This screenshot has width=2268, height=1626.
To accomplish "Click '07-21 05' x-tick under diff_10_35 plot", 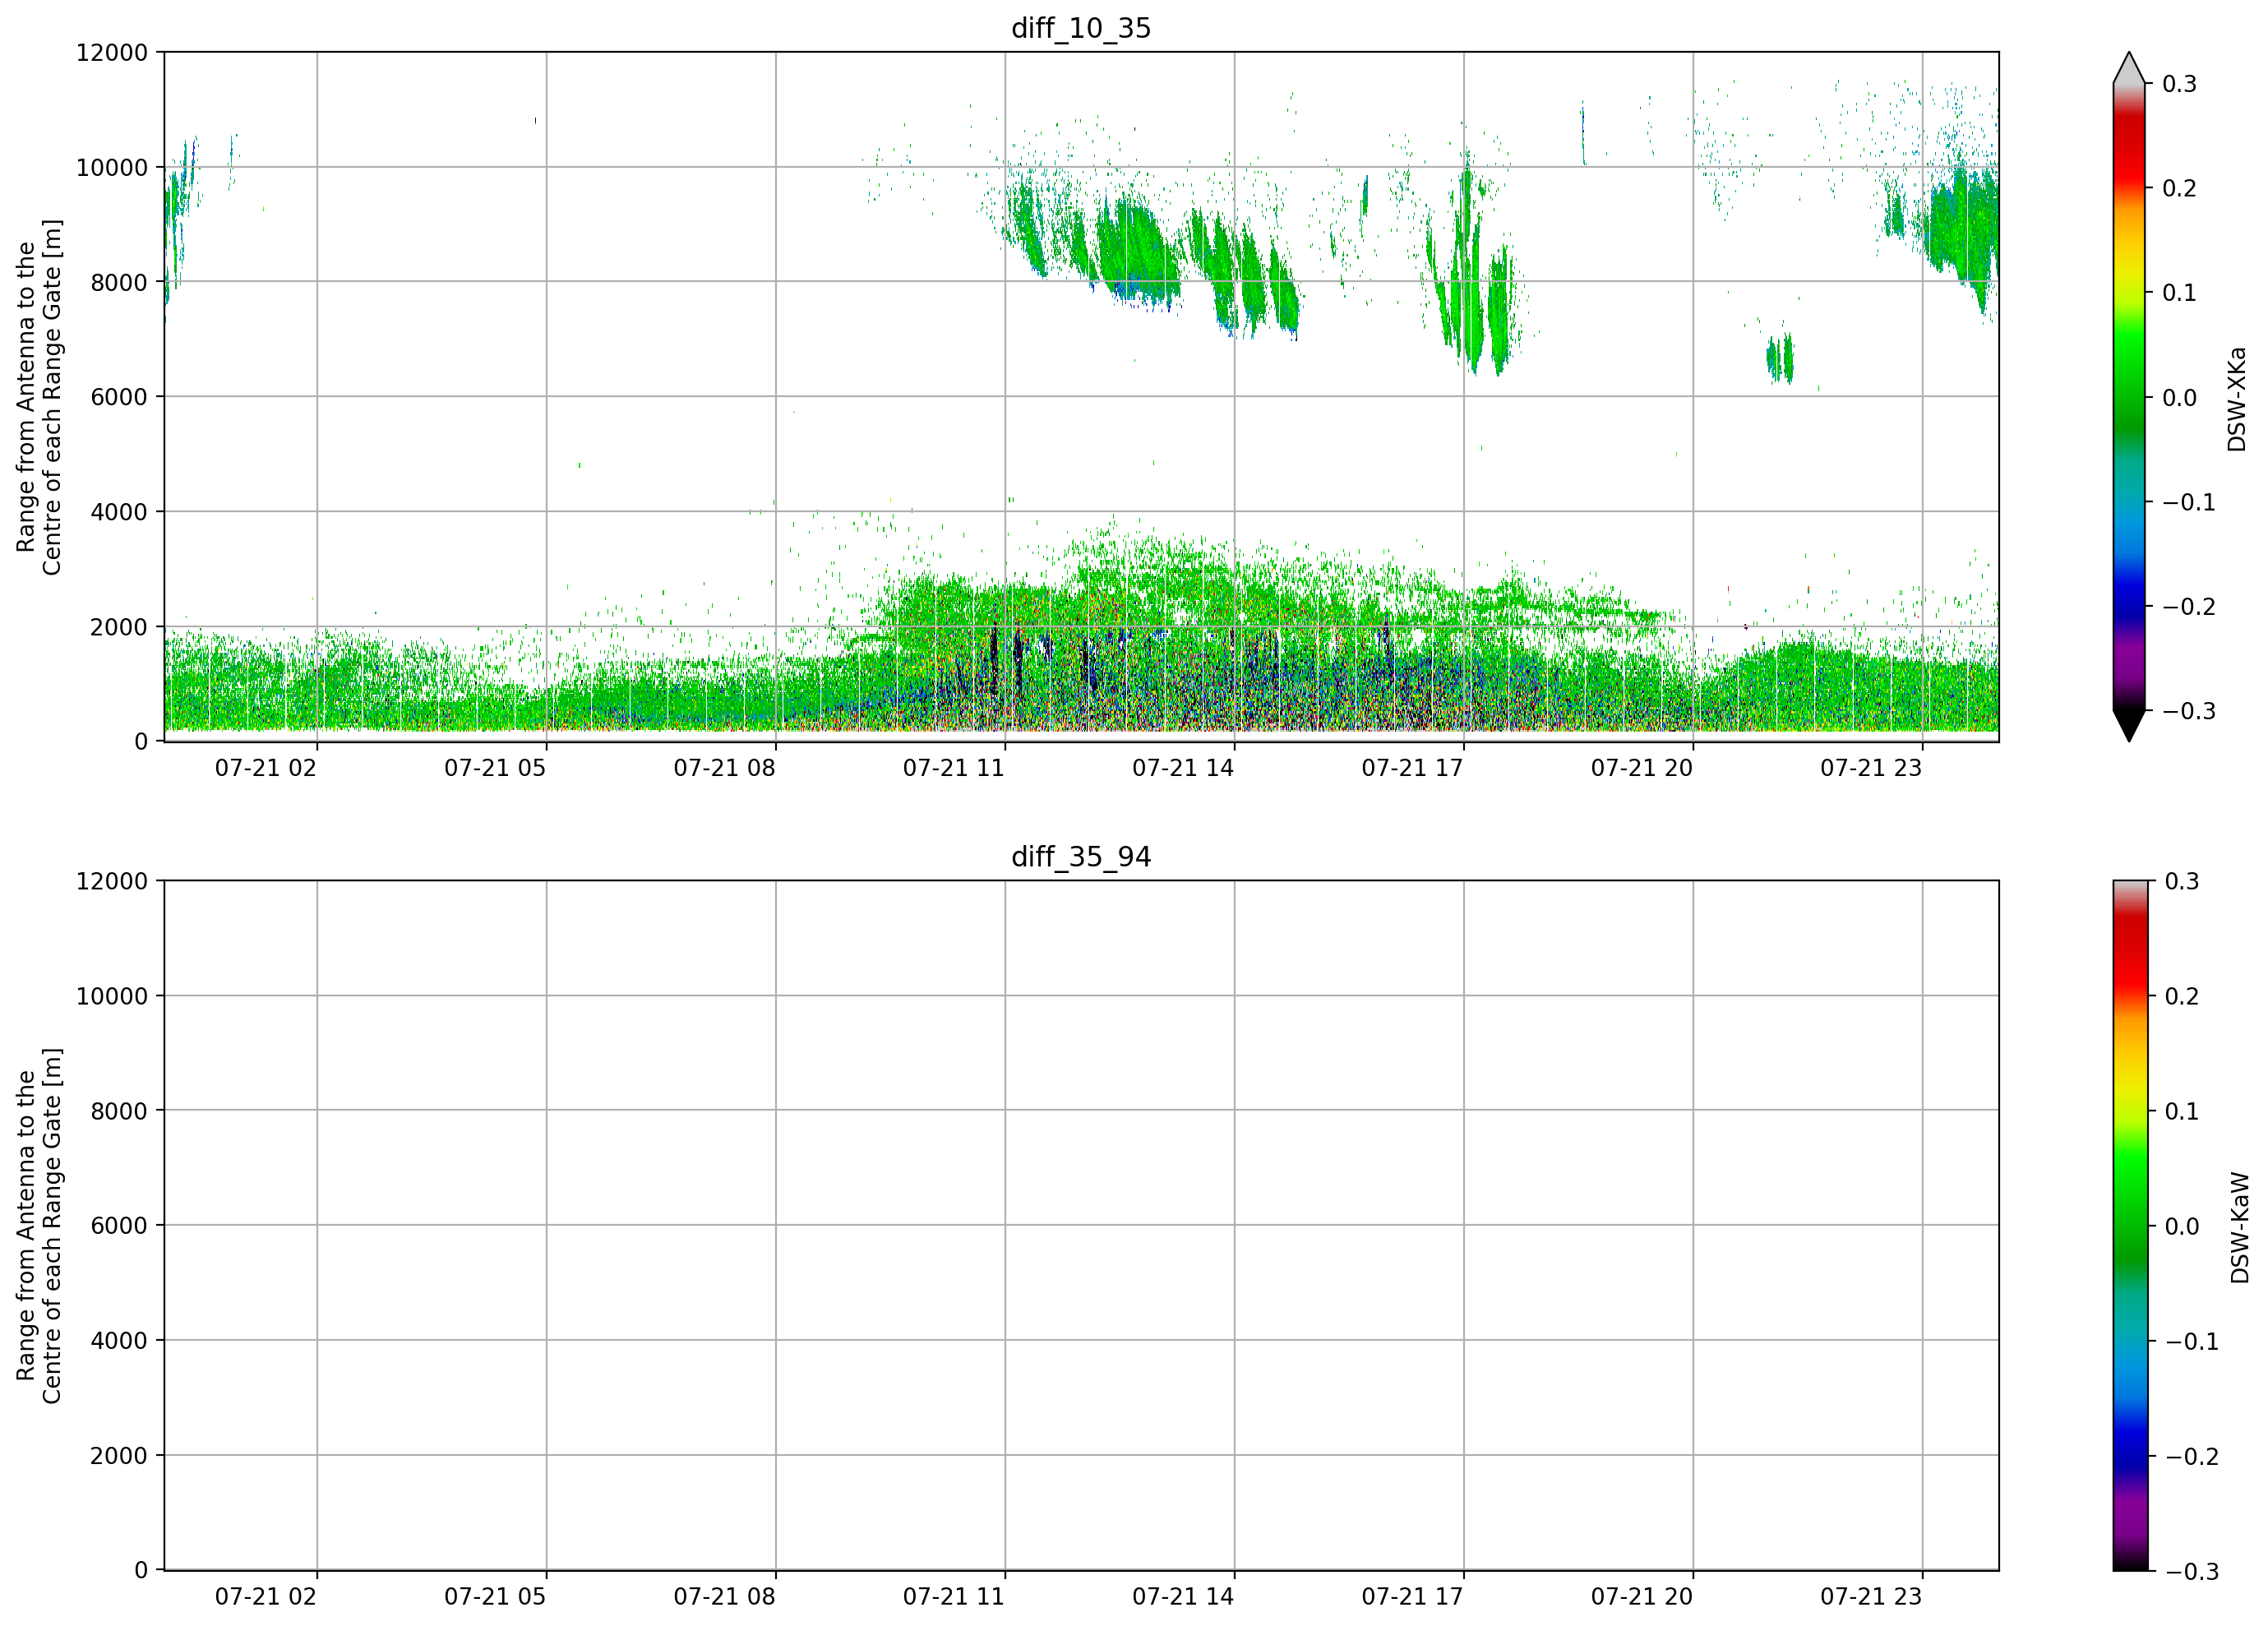I will (x=495, y=768).
